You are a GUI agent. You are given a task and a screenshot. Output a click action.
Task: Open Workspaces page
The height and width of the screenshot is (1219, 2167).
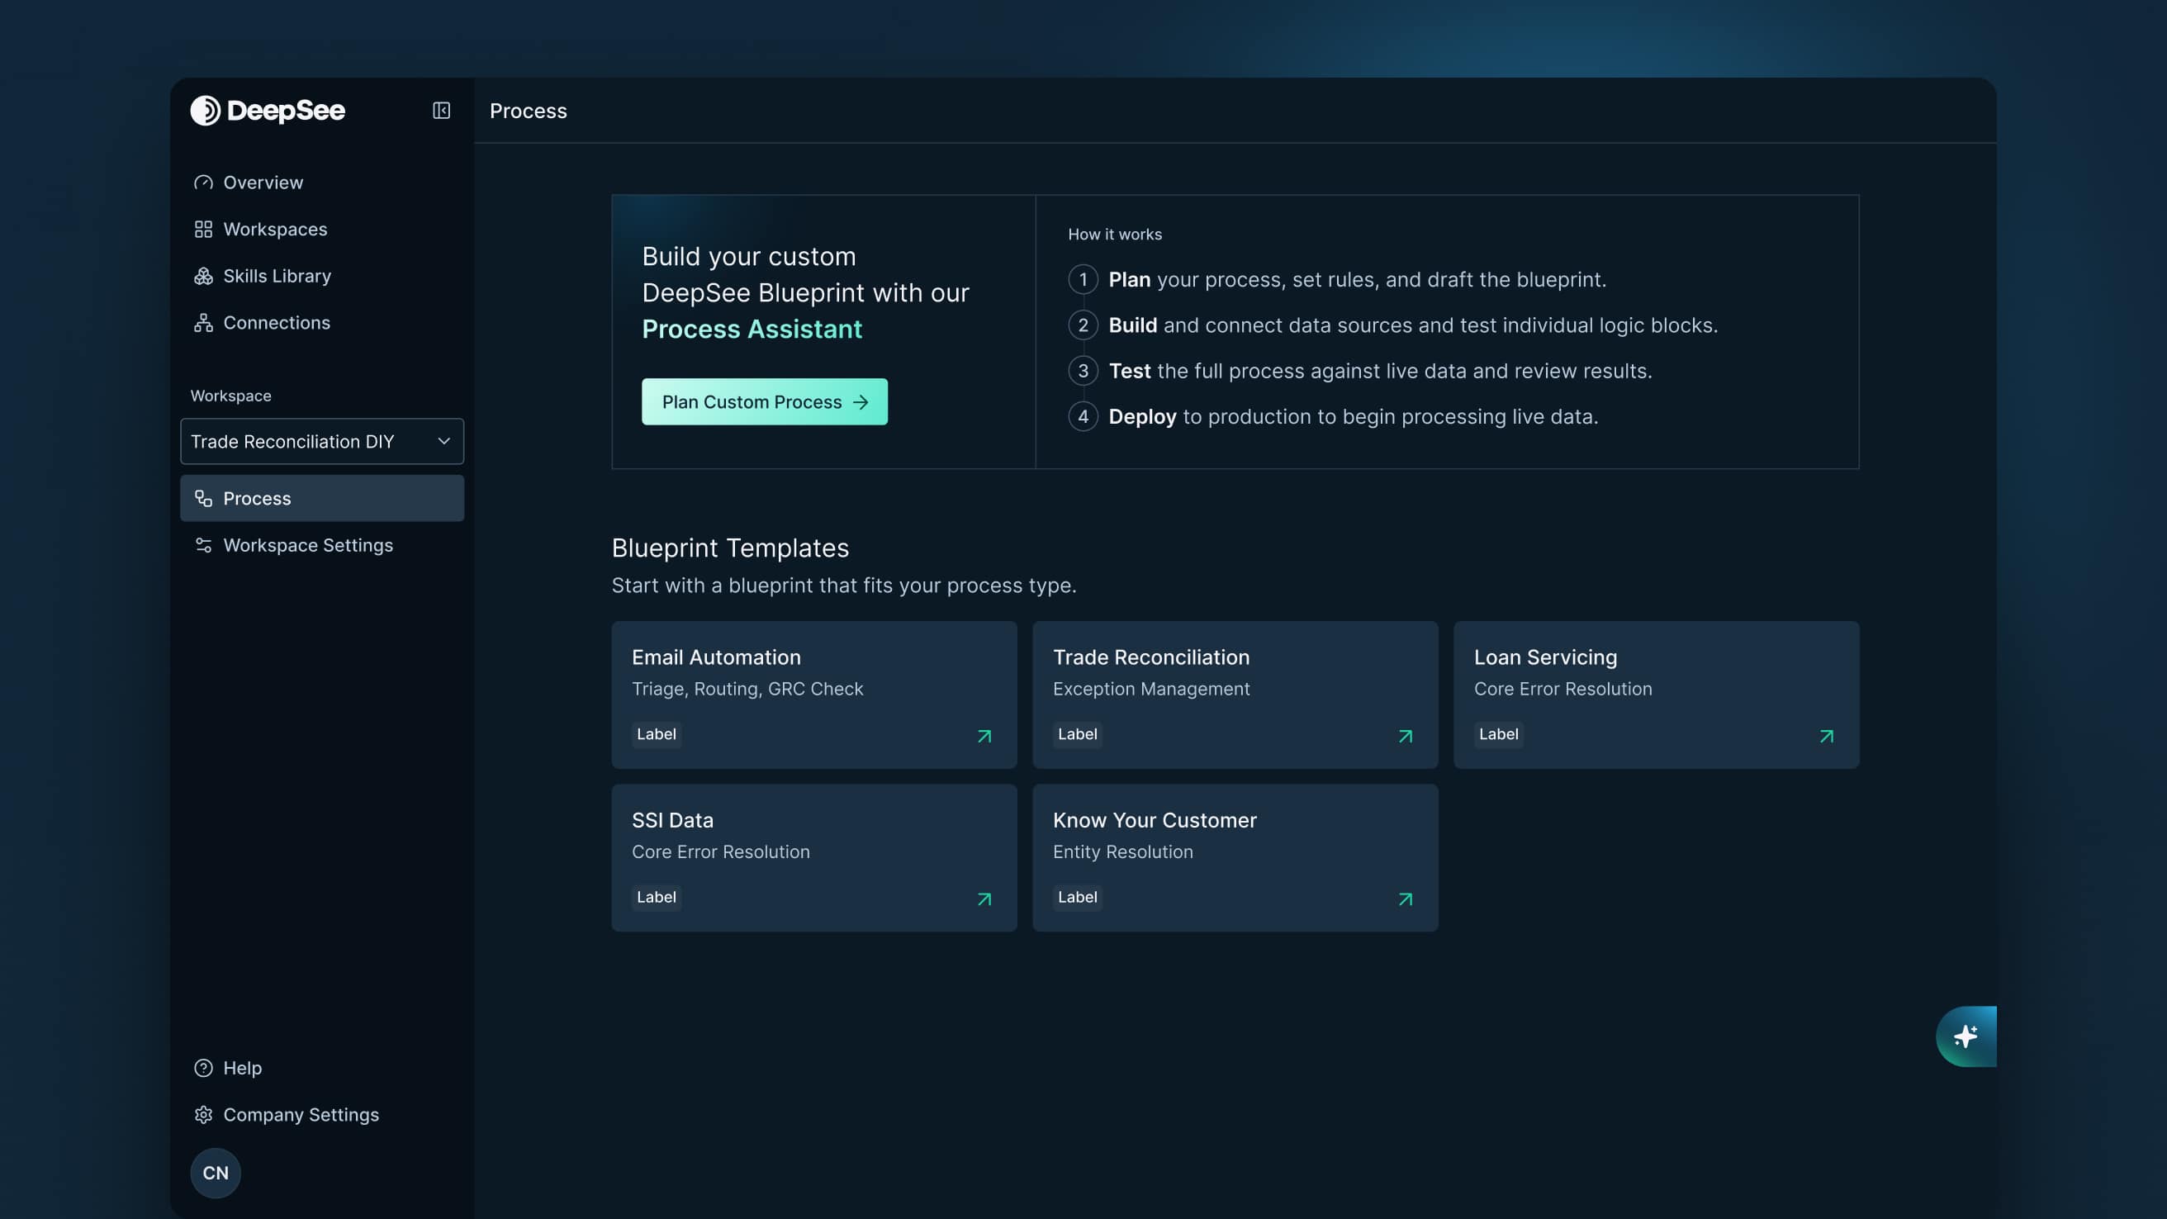coord(321,229)
